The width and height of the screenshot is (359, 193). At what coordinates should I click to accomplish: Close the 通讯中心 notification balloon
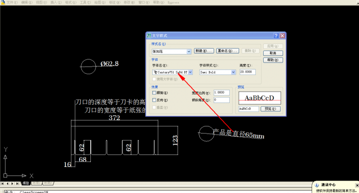[357, 185]
